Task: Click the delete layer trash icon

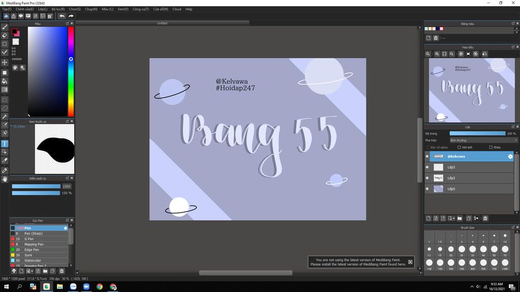Action: (485, 218)
